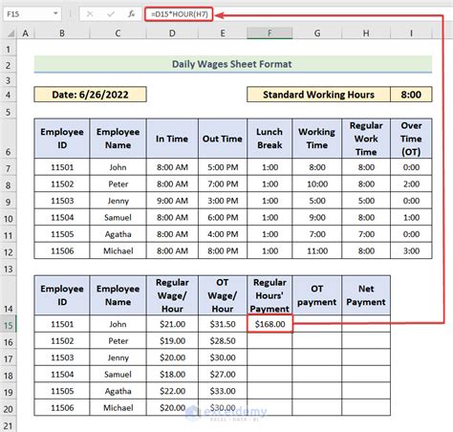Select the Date: 6/26/2022 cell
The width and height of the screenshot is (453, 432).
pos(90,95)
